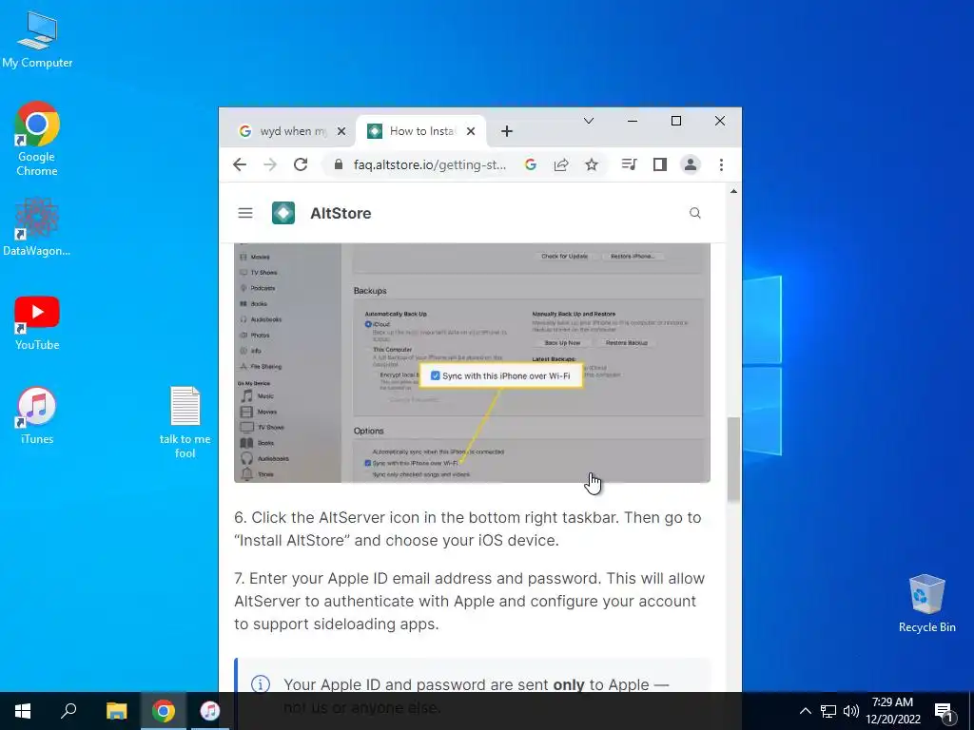974x730 pixels.
Task: Click the padlock site info icon
Action: [x=338, y=164]
